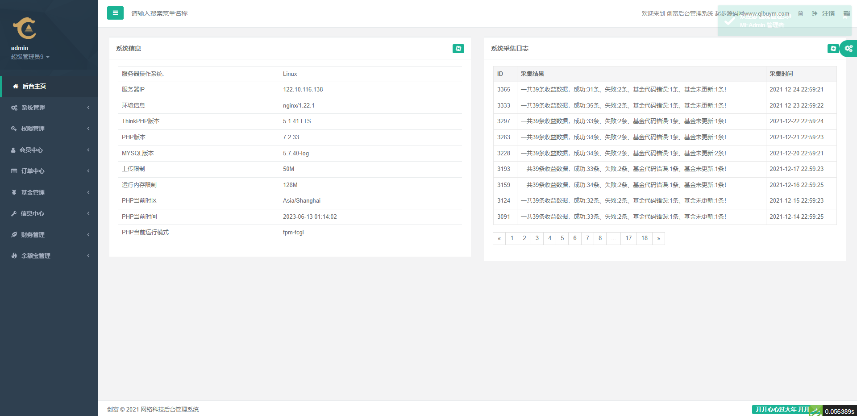Go to log page 8

600,238
